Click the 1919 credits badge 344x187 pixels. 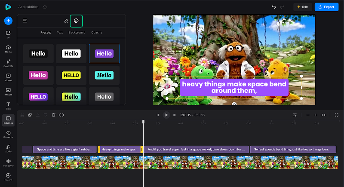(303, 7)
